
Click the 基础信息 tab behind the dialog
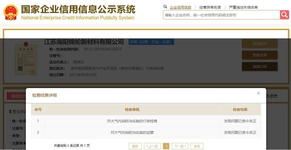16,96
